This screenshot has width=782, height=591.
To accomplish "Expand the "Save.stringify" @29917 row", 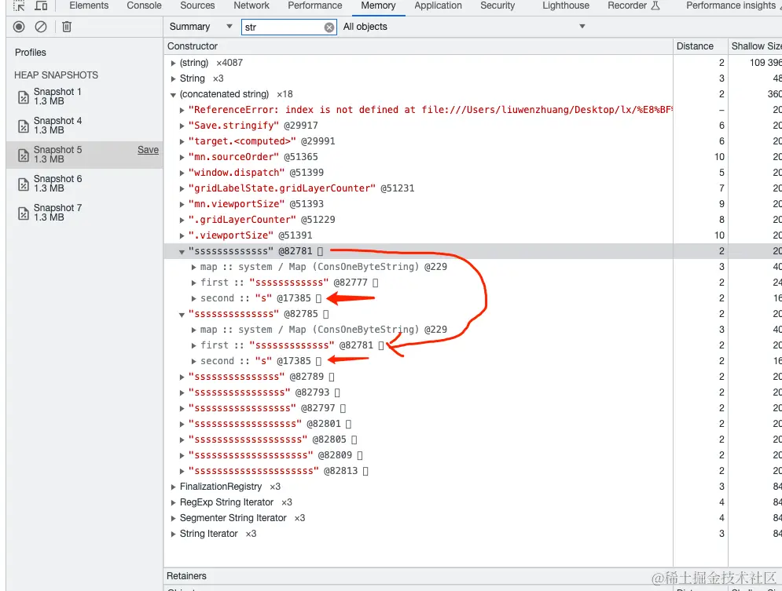I will tap(182, 126).
